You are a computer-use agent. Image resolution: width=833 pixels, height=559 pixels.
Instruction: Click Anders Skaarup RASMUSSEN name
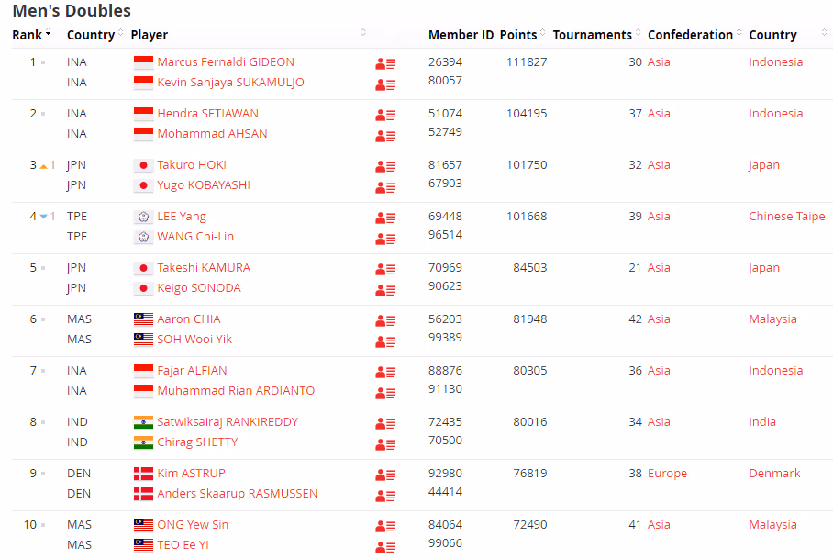(x=237, y=494)
